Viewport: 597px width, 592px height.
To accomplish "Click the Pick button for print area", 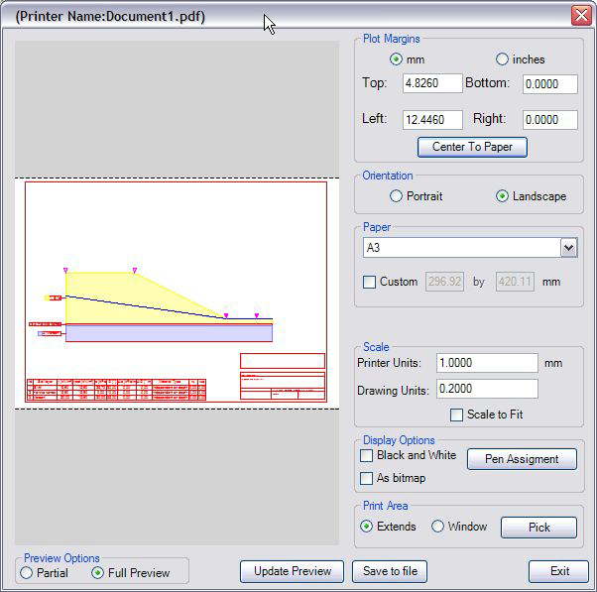I will (x=538, y=528).
